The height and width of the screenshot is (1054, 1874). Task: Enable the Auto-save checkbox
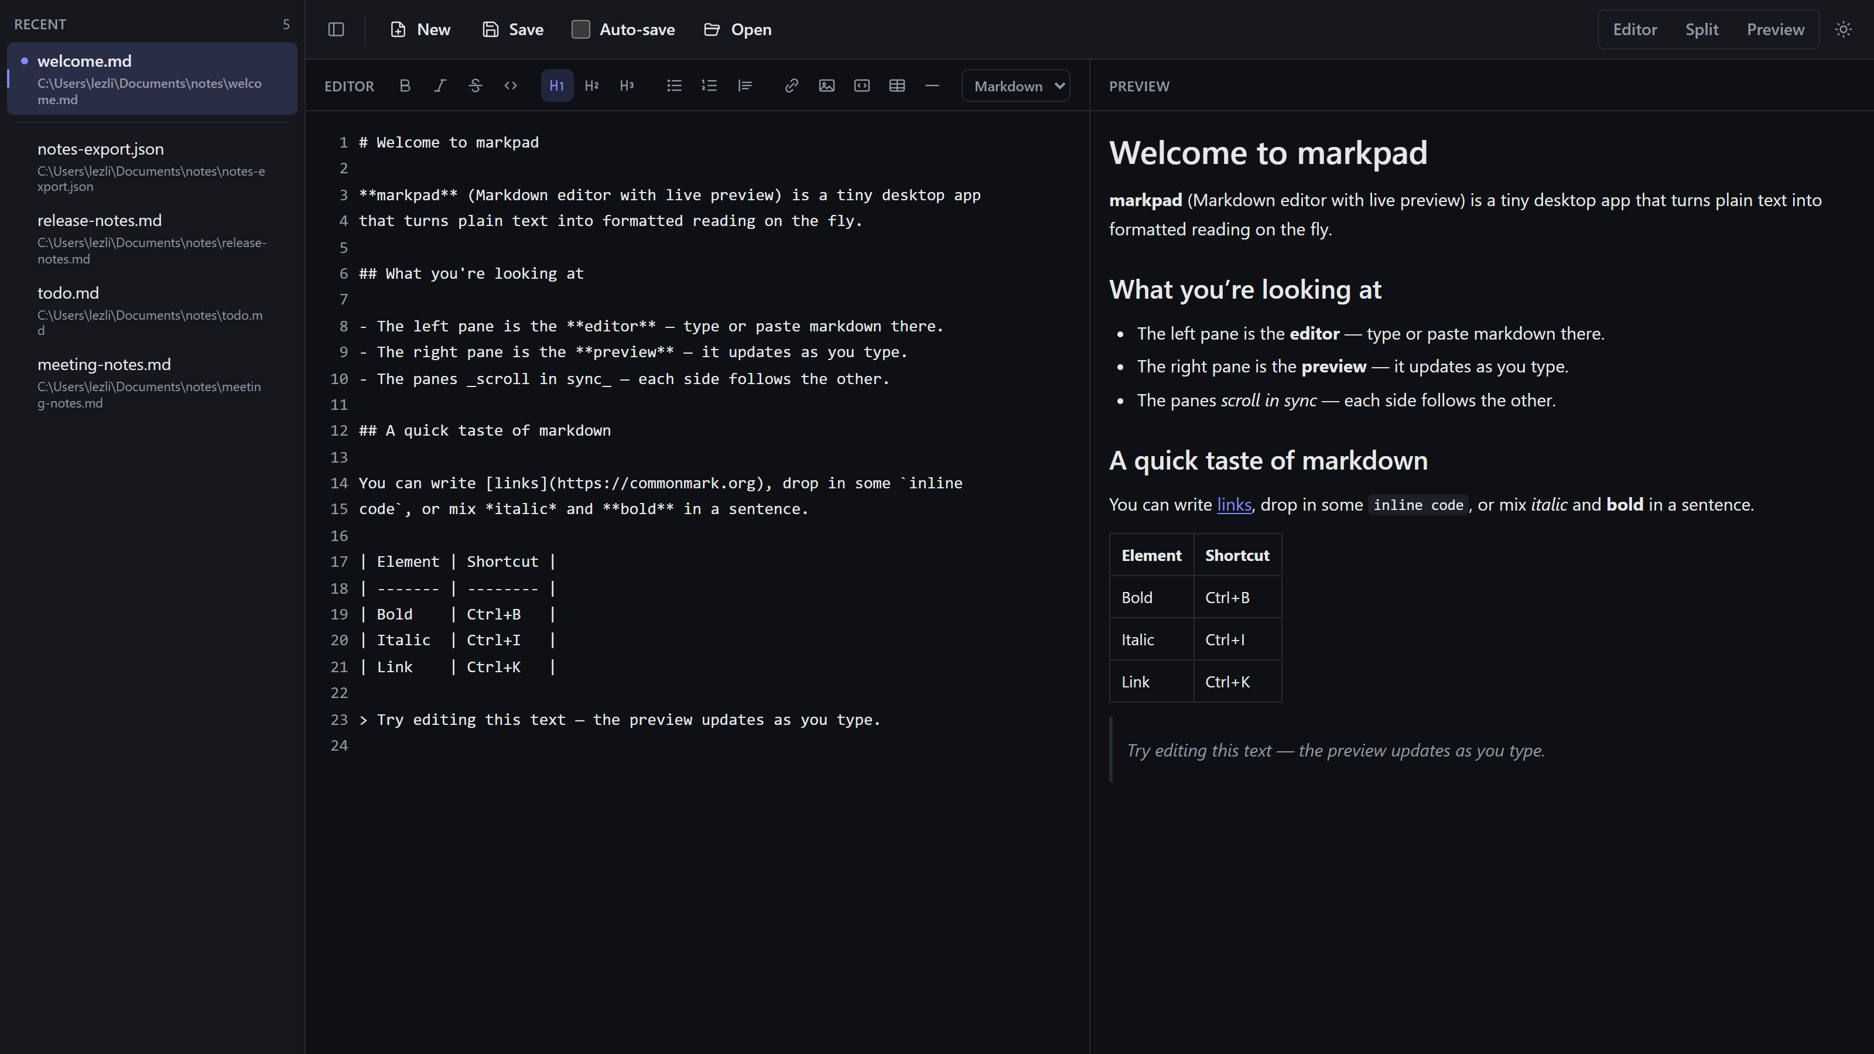(x=580, y=30)
